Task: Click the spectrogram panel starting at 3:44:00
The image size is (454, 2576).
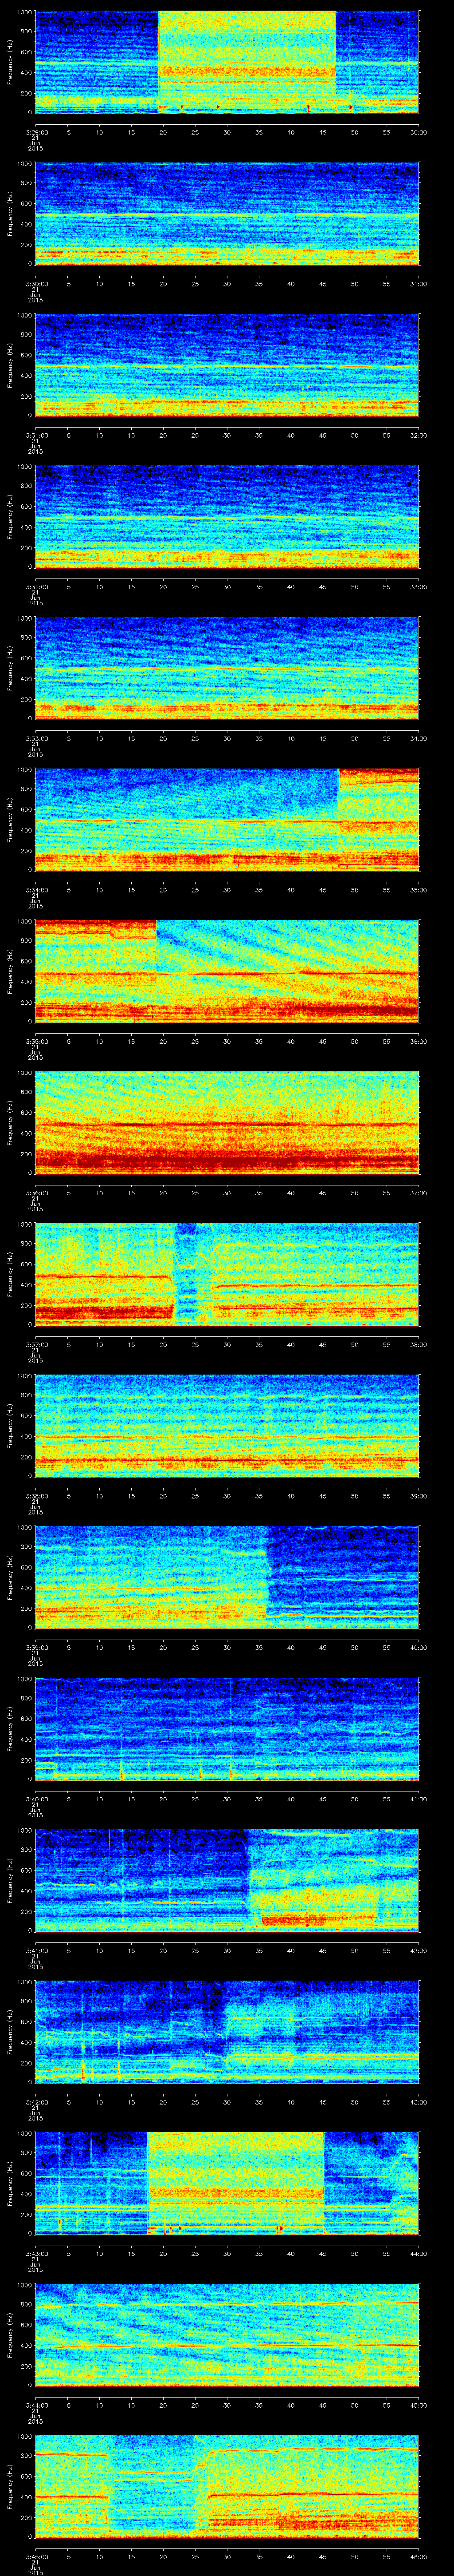Action: point(227,2335)
